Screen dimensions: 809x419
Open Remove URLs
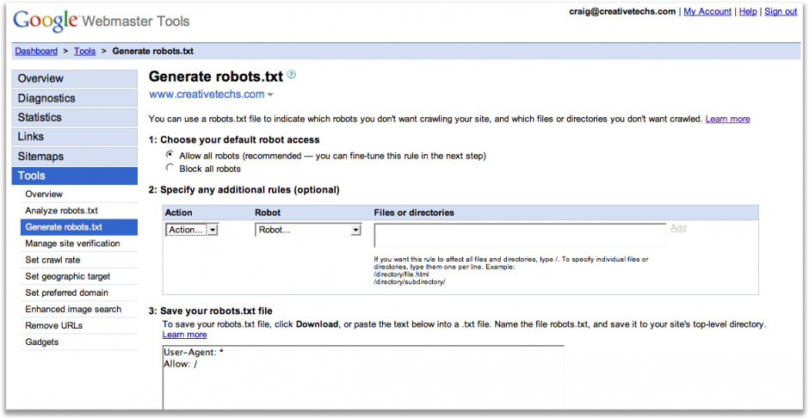53,325
